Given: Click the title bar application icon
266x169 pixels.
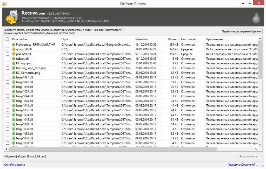Looking at the screenshot, I should (4, 4).
